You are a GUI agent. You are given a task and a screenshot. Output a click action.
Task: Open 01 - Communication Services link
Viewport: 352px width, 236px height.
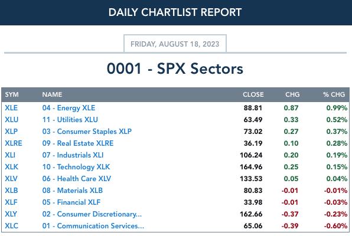[x=93, y=226]
